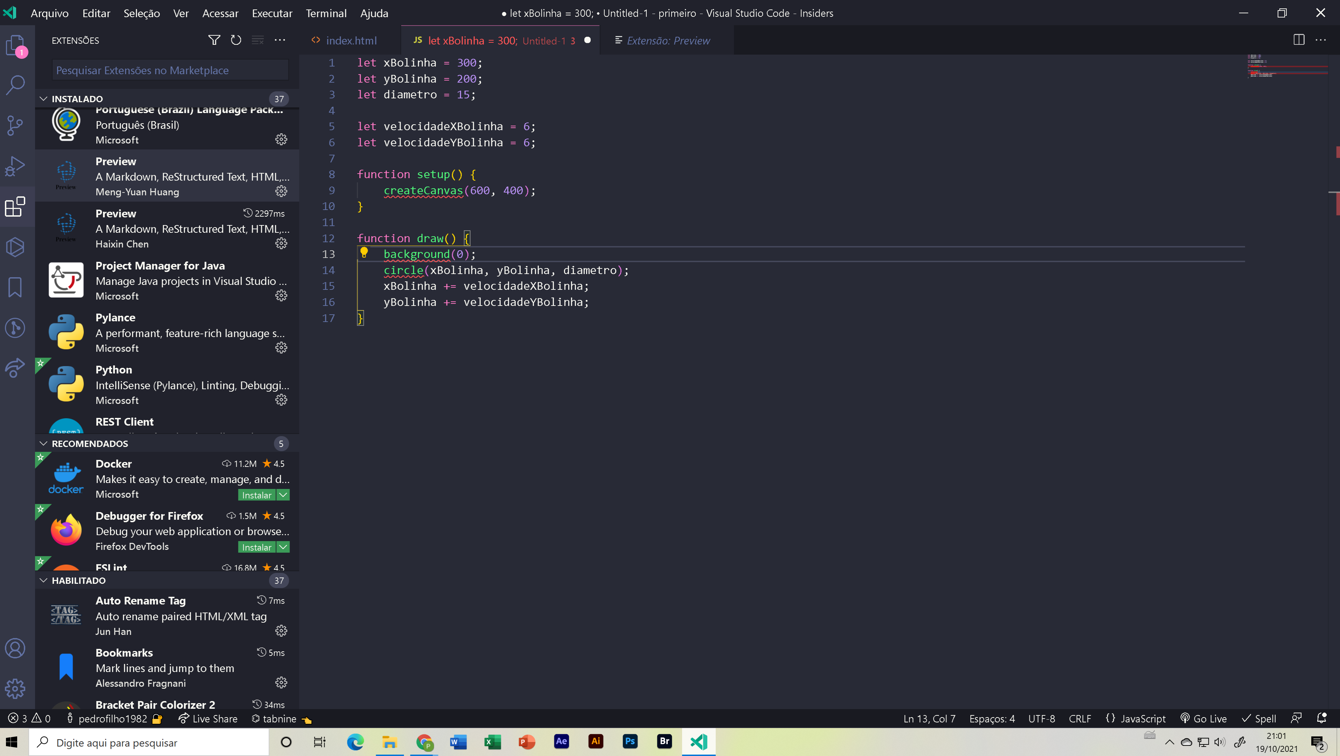The height and width of the screenshot is (756, 1340).
Task: Install the Docker extension
Action: [x=257, y=495]
